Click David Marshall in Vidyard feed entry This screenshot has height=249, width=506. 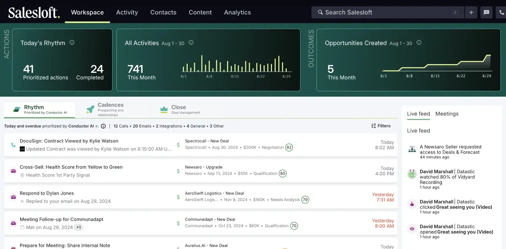pos(436,171)
